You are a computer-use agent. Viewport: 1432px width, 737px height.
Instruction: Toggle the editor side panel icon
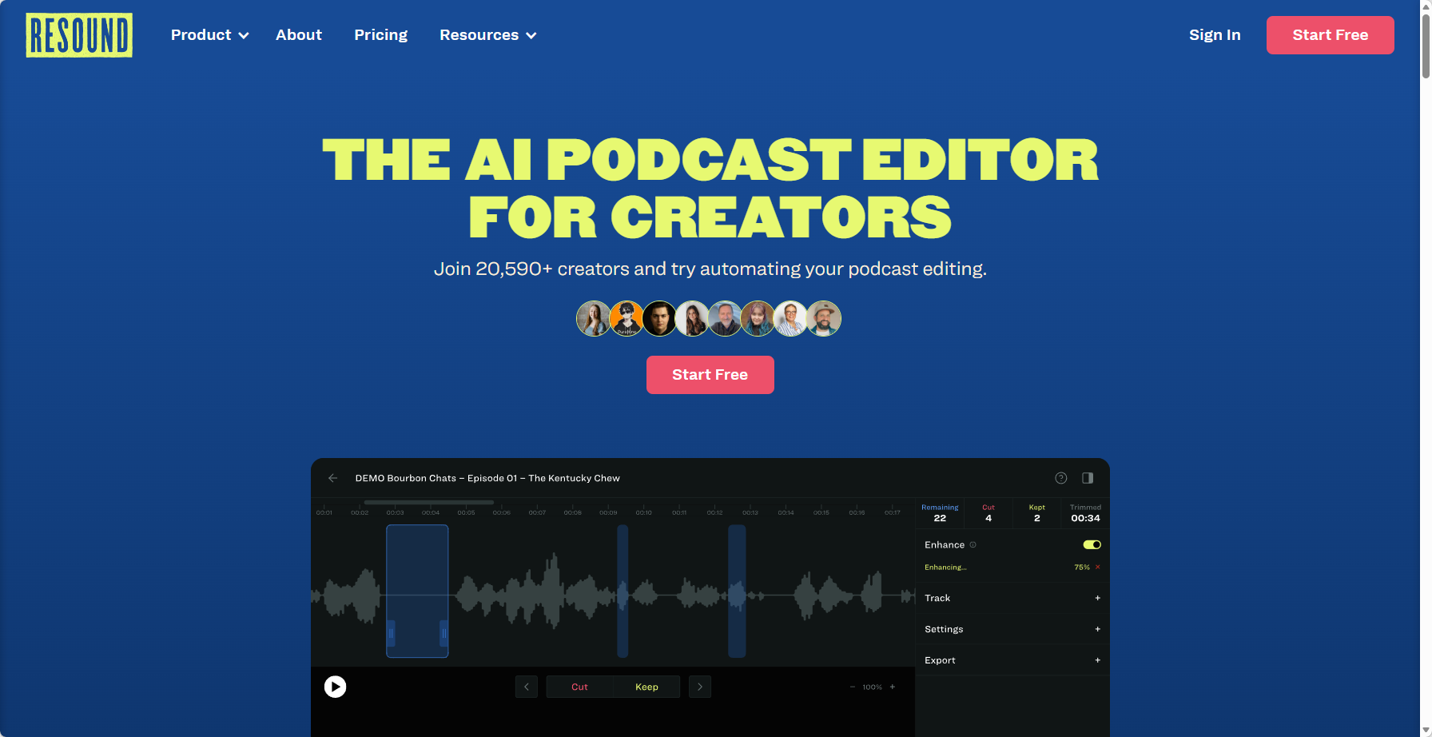[1088, 478]
